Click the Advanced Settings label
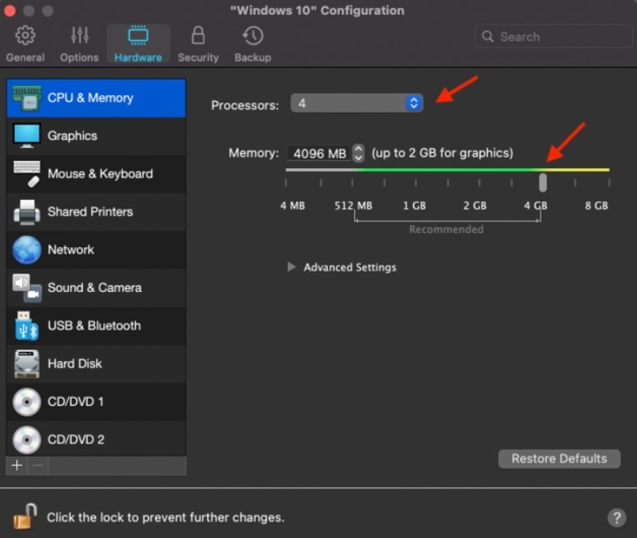This screenshot has height=538, width=637. (350, 267)
